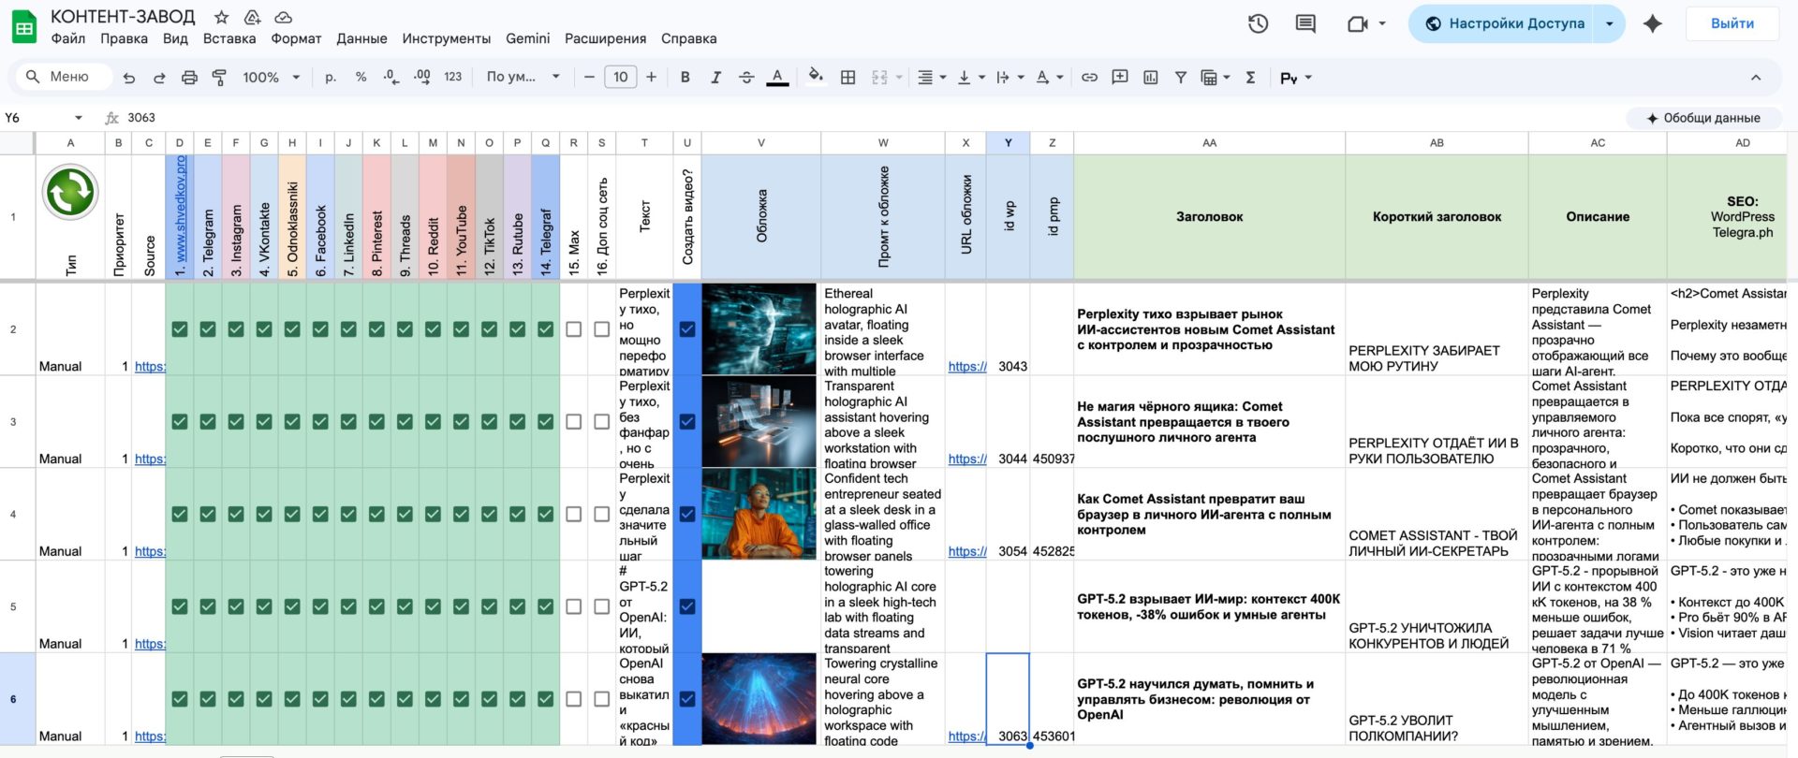Open the Gemini sparkle panel
Viewport: 1798px width, 758px height.
coord(1653,23)
